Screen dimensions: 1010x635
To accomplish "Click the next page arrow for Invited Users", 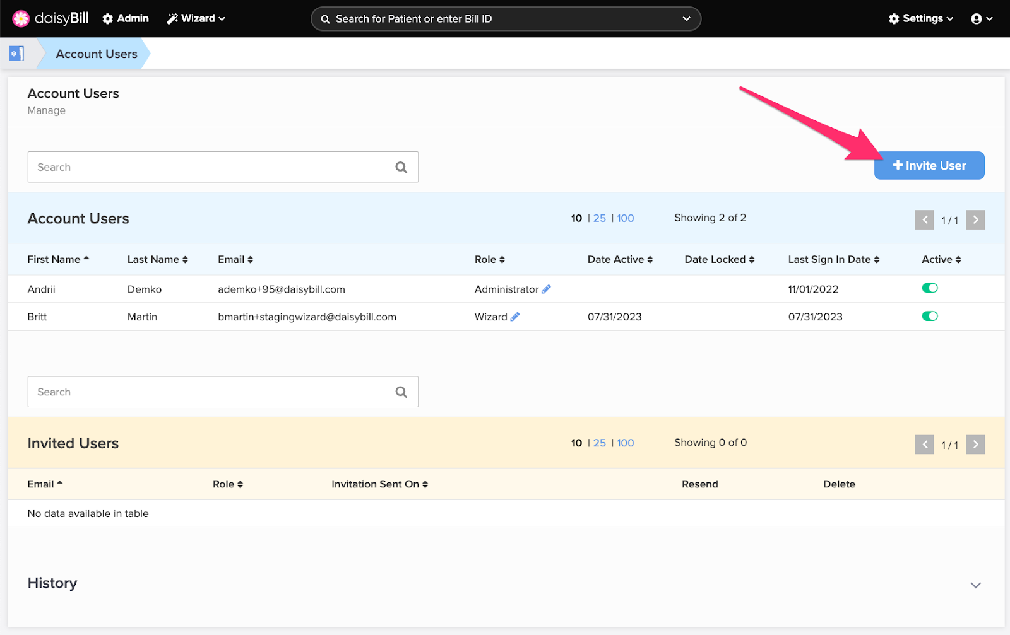I will click(975, 445).
